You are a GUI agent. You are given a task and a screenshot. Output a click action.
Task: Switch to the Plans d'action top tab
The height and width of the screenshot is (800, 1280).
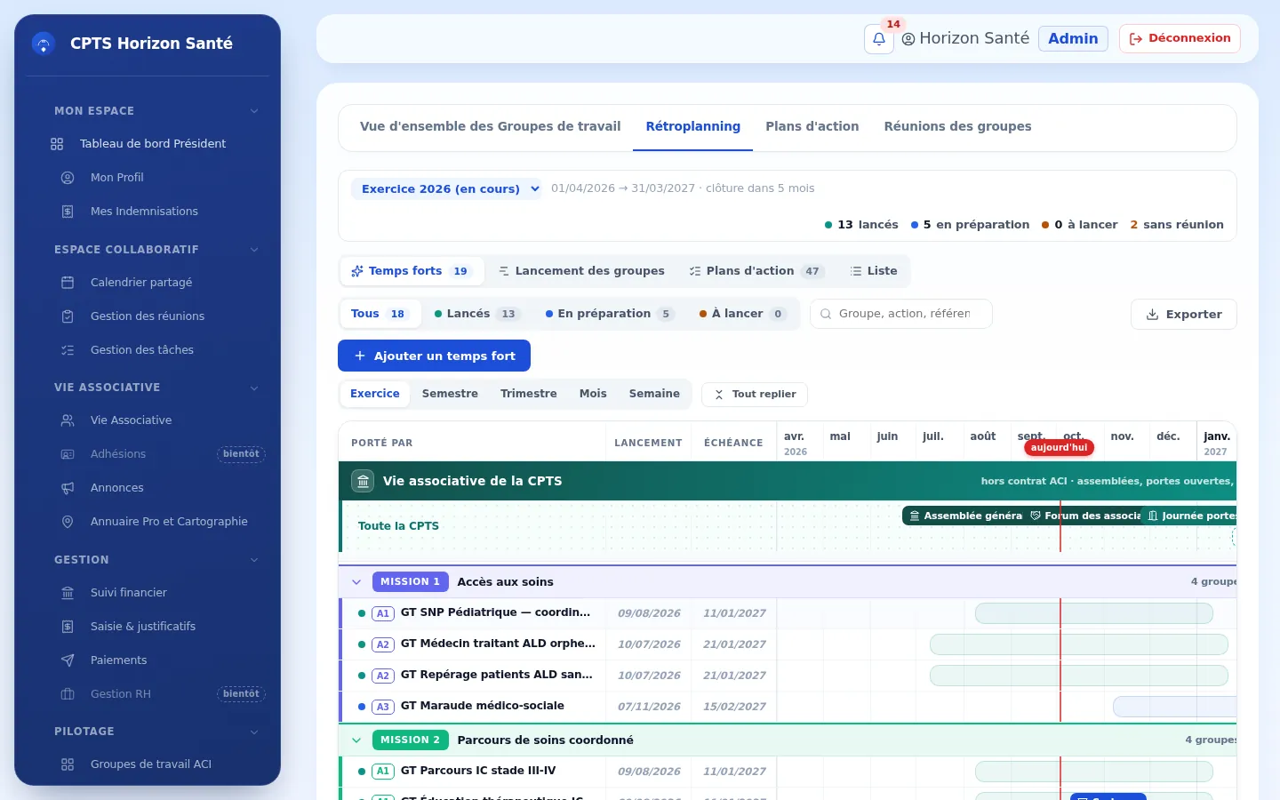(x=812, y=127)
